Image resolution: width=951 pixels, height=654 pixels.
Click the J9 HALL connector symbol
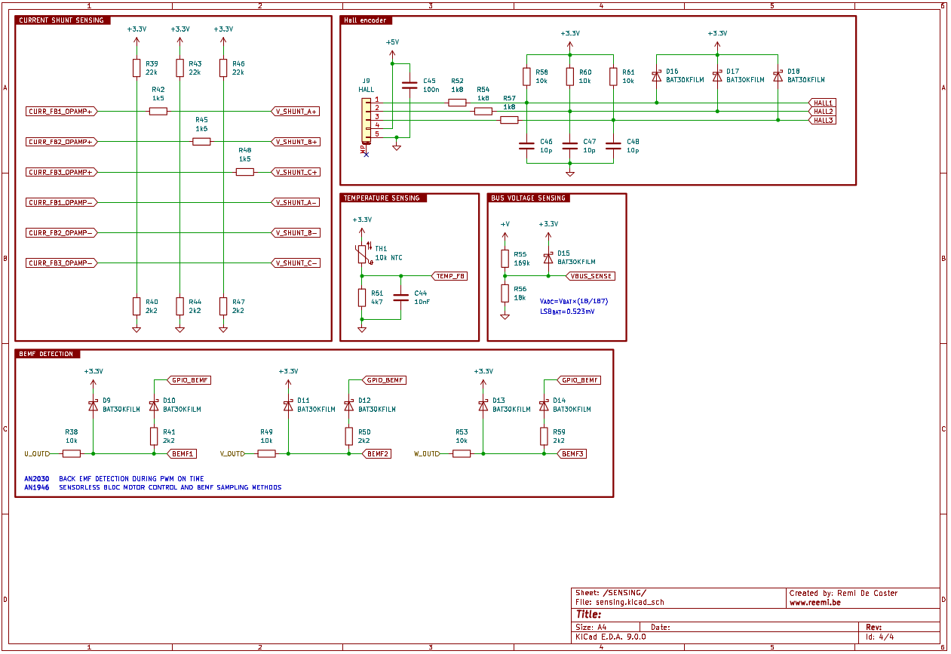click(367, 120)
